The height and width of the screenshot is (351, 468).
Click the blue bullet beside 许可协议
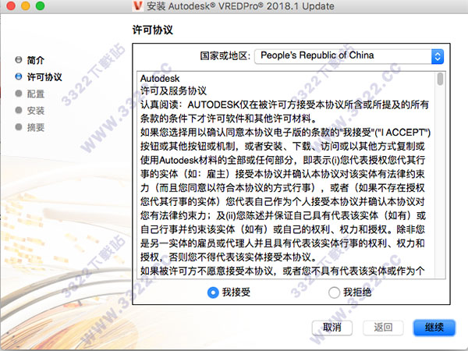19,76
